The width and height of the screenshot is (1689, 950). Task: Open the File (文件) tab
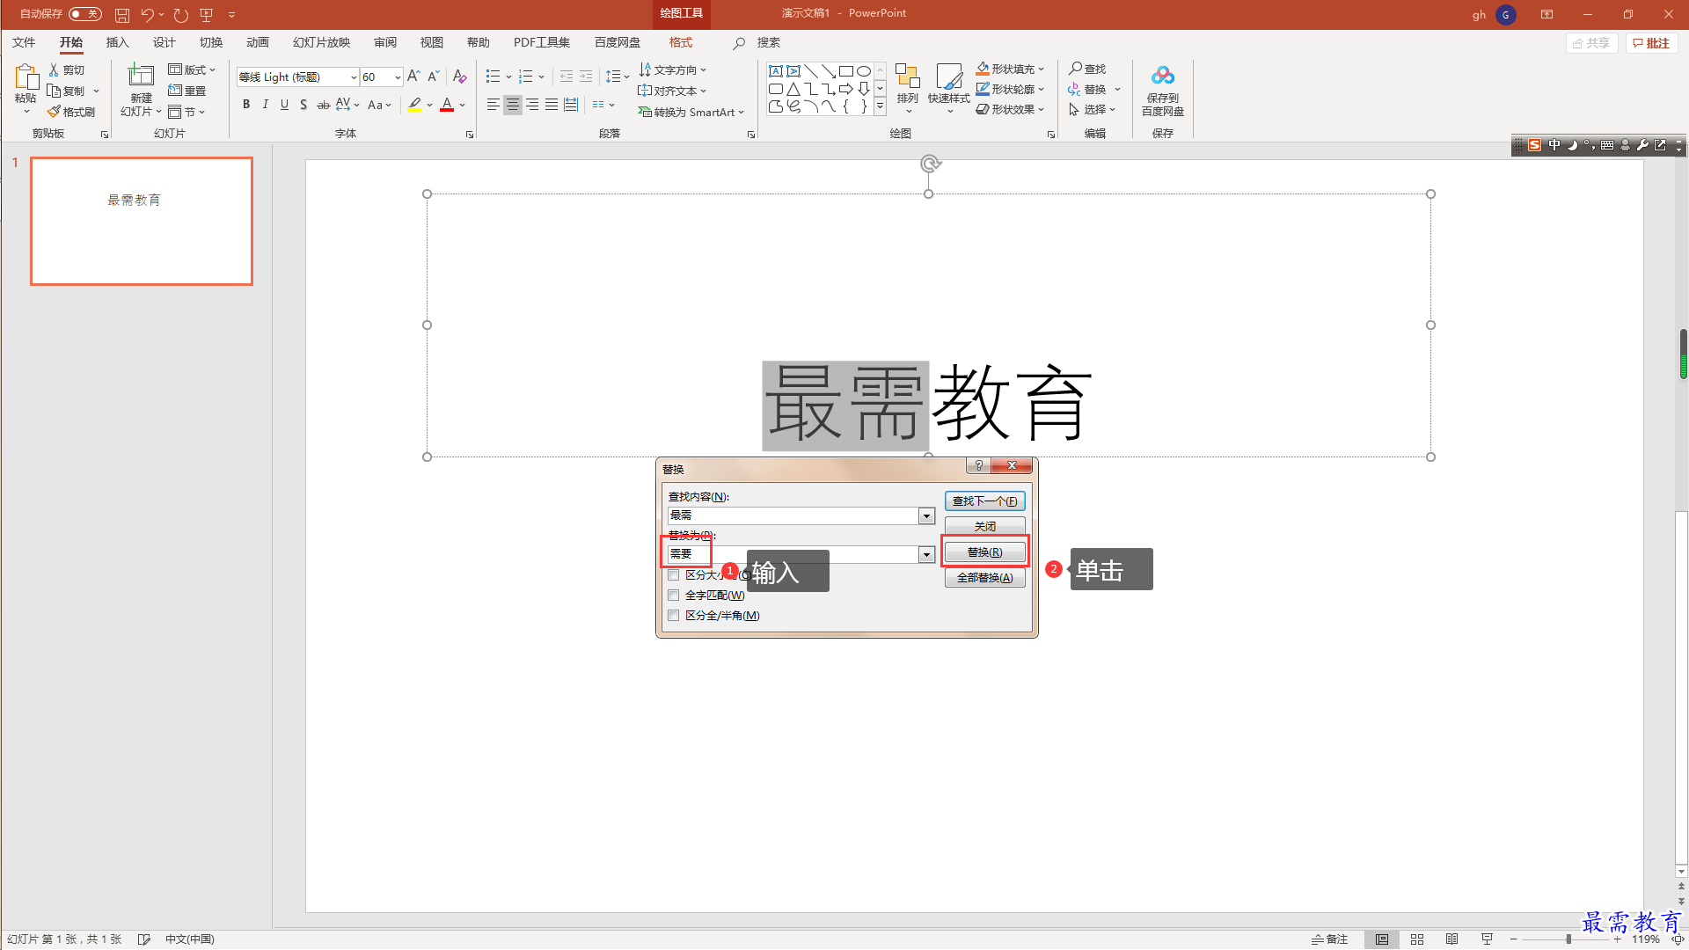click(x=24, y=42)
